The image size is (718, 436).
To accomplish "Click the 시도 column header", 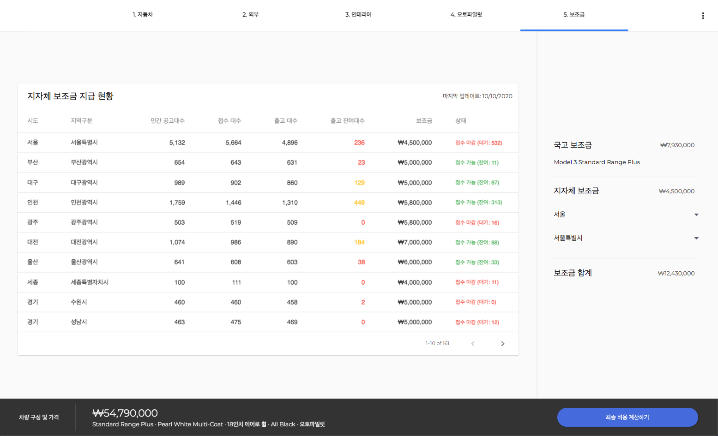I will (x=33, y=121).
